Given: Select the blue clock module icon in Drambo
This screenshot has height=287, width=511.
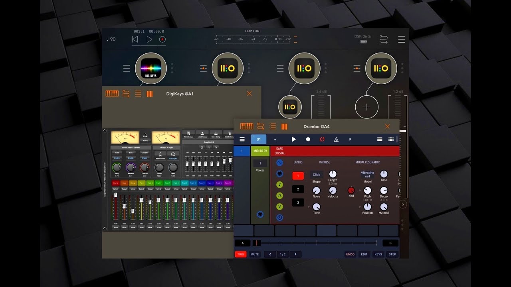Looking at the screenshot, I should coord(280,218).
